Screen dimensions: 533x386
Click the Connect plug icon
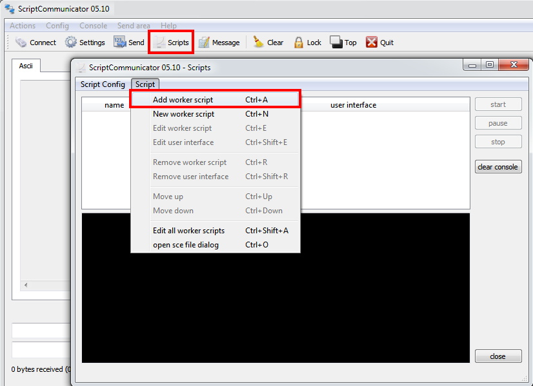[x=21, y=43]
